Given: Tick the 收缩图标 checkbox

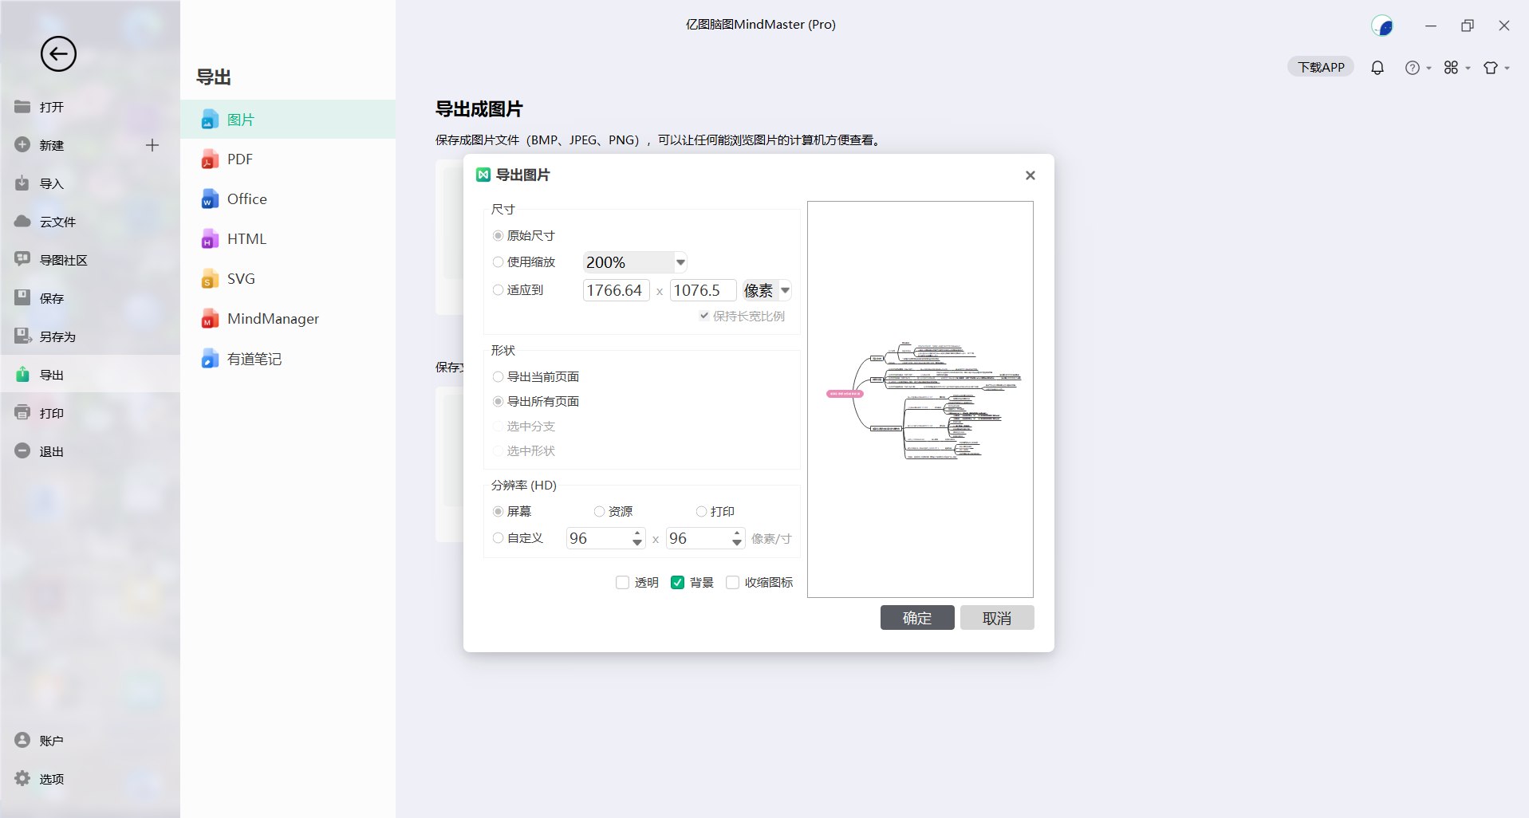Looking at the screenshot, I should (x=733, y=583).
